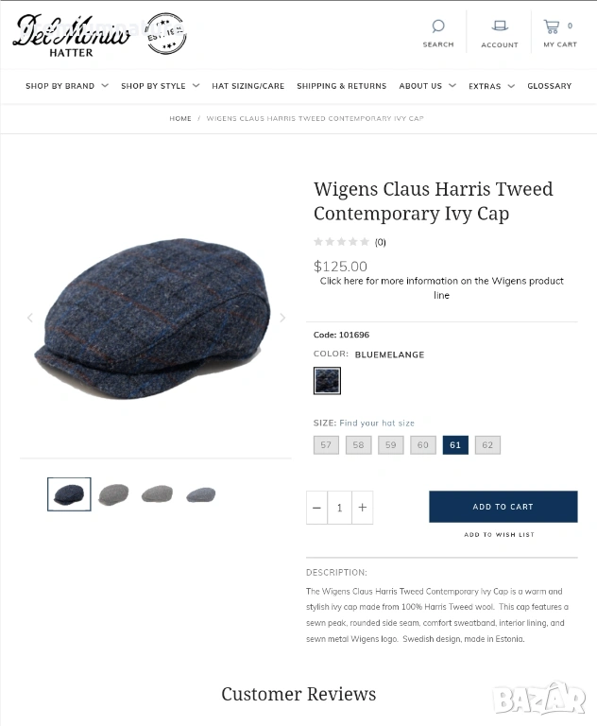Click Add to Wish List link
This screenshot has height=726, width=597.
499,534
